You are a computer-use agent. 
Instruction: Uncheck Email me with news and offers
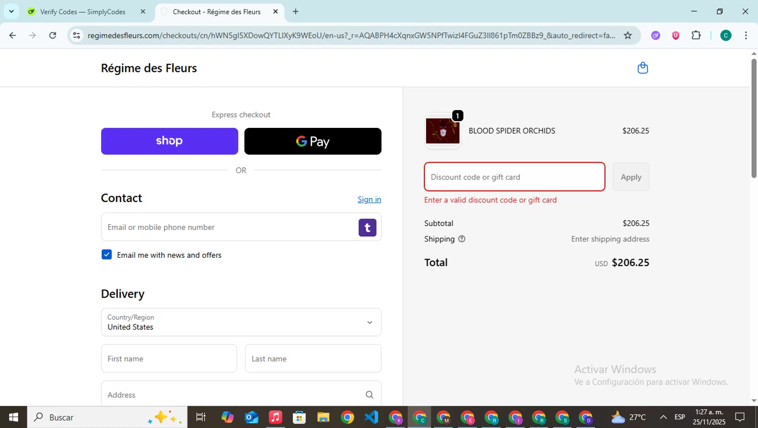point(107,255)
